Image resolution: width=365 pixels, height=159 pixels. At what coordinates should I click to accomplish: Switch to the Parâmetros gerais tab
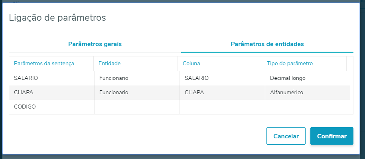(x=95, y=44)
